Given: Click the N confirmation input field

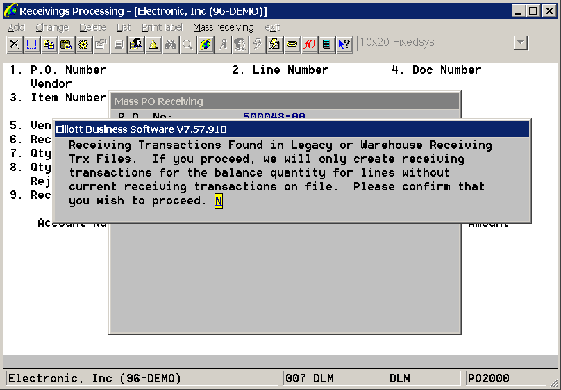Looking at the screenshot, I should (219, 201).
